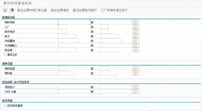Viewport: 202px width, 111px height.
Task: Click the Get Variant icon in toolbar
Action: pos(12,10)
